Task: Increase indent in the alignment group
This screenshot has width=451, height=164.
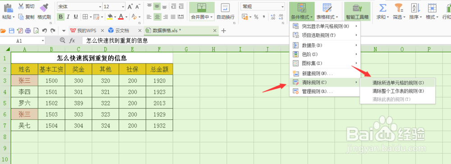Action: click(181, 6)
